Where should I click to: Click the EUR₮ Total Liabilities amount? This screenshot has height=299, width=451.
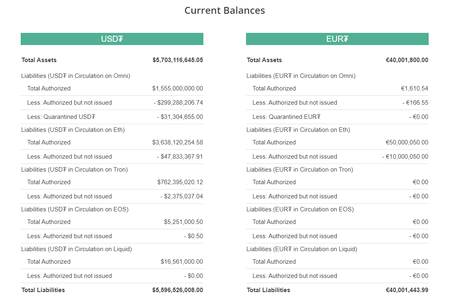point(407,290)
